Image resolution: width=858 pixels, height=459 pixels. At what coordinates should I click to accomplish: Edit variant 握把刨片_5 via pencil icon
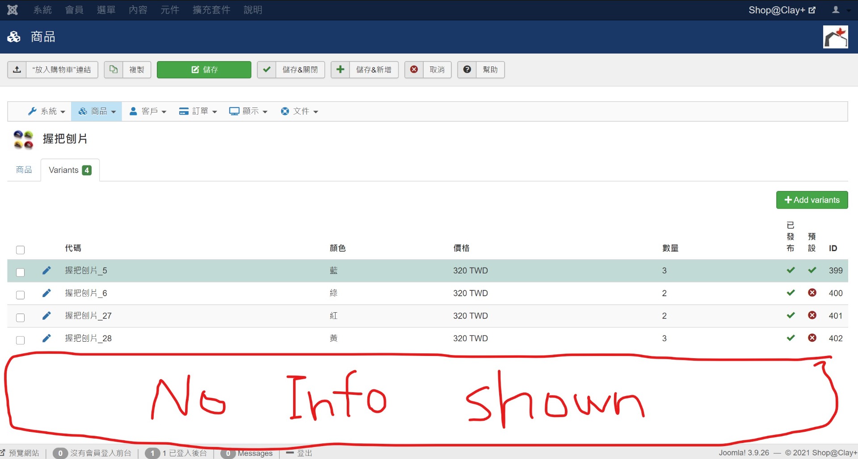pos(46,270)
